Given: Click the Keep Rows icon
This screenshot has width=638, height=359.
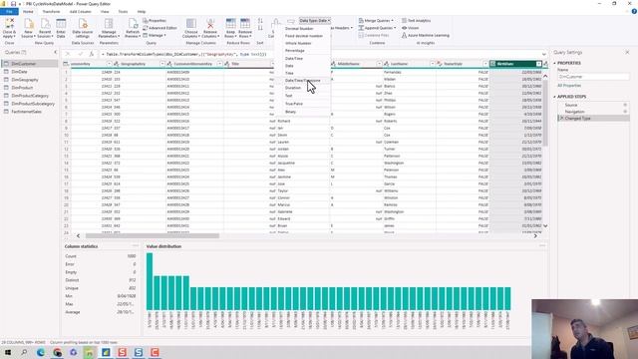Looking at the screenshot, I should (230, 24).
